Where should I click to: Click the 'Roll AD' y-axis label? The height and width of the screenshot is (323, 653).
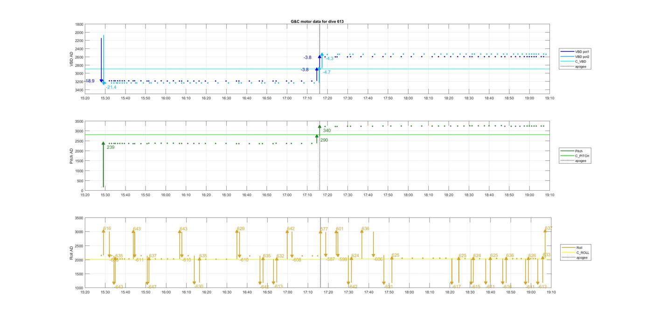(x=72, y=252)
